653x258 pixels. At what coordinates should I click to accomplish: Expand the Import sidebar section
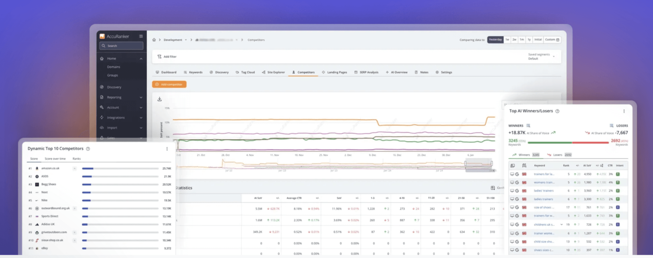141,128
